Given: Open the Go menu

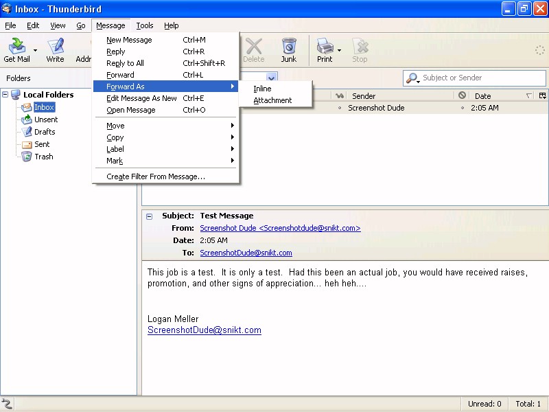Looking at the screenshot, I should coord(81,25).
